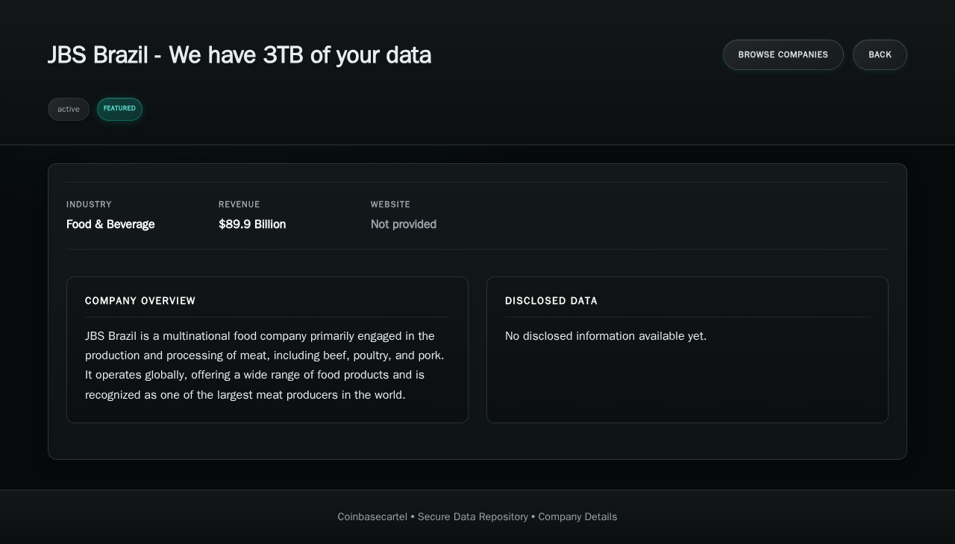Viewport: 955px width, 544px height.
Task: Click the INDUSTRY field label
Action: 89,204
